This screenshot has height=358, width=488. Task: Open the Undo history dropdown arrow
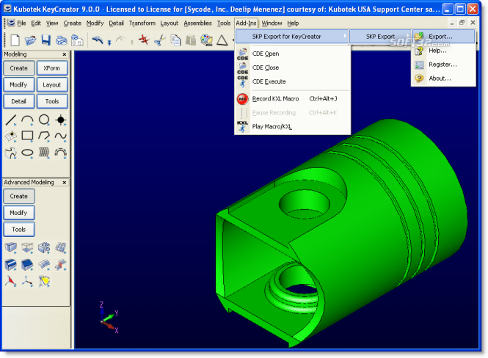[x=109, y=42]
